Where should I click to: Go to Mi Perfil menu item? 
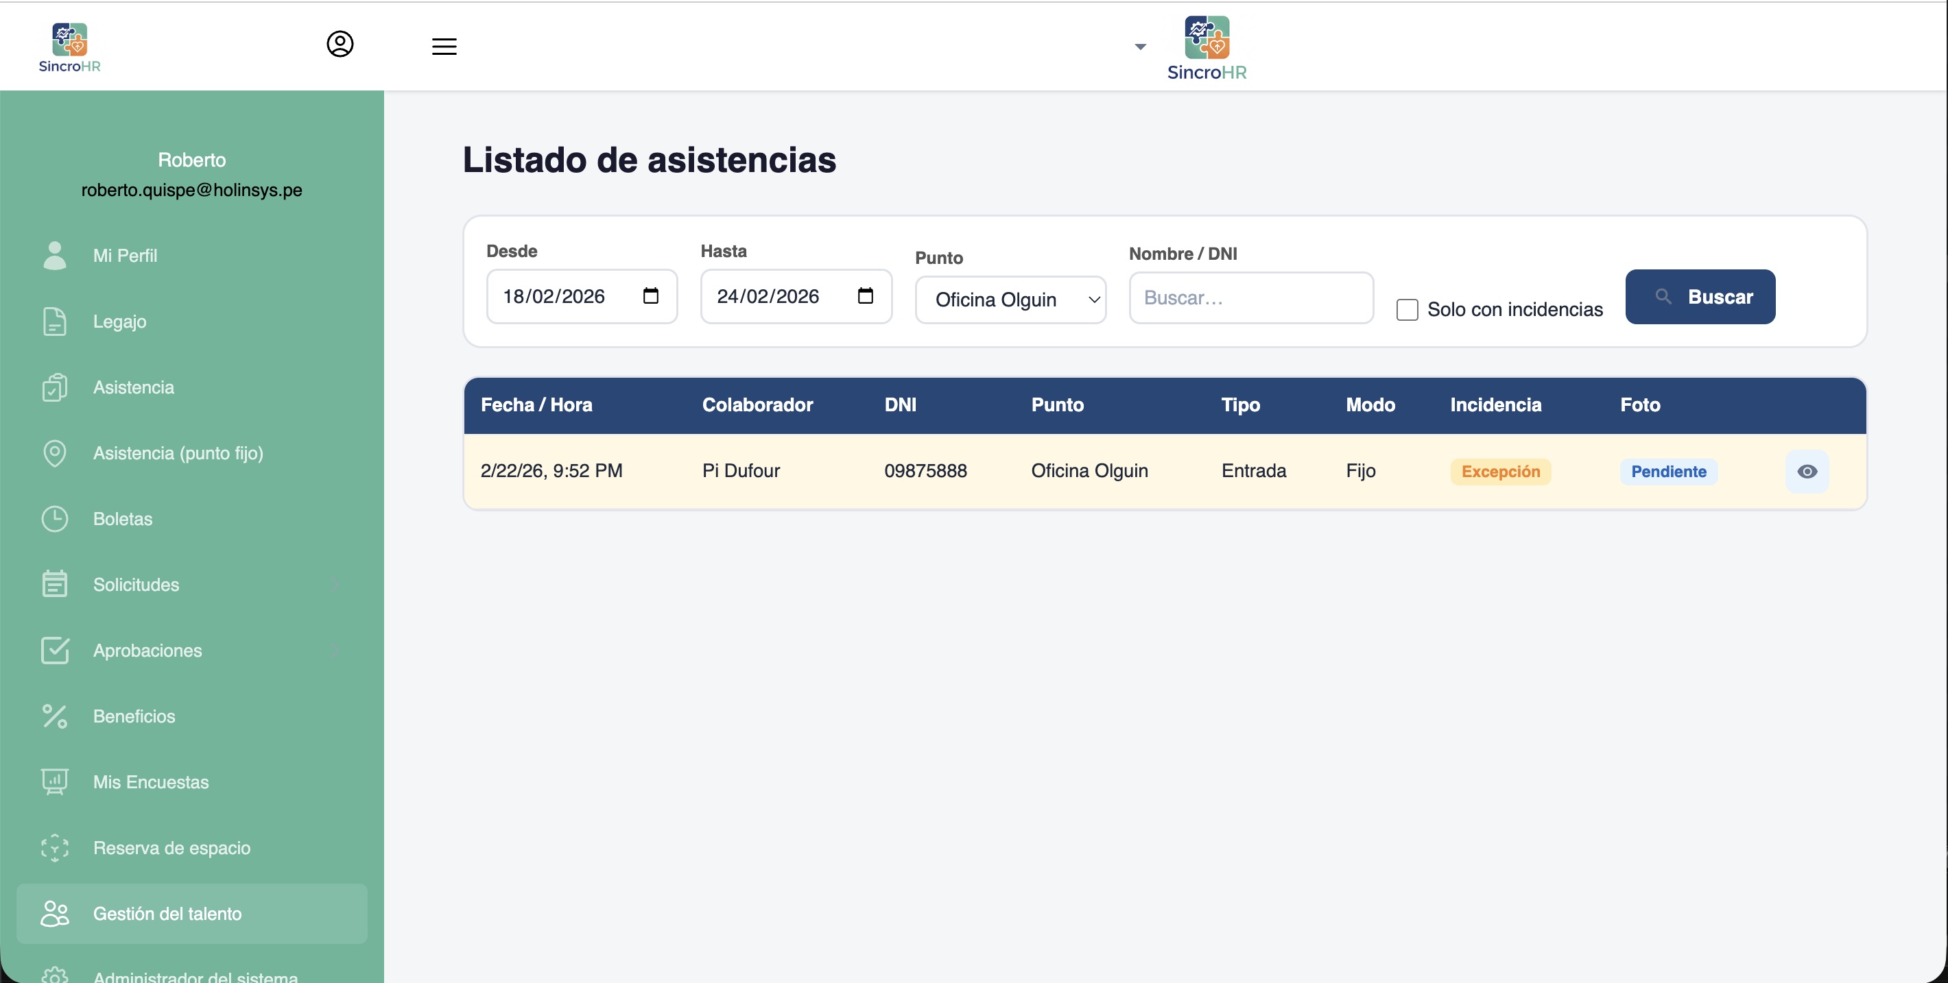coord(125,256)
